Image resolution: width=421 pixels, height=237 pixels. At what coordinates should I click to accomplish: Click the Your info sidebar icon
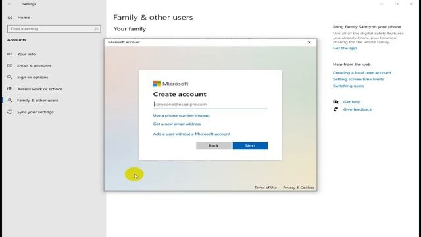click(x=10, y=54)
